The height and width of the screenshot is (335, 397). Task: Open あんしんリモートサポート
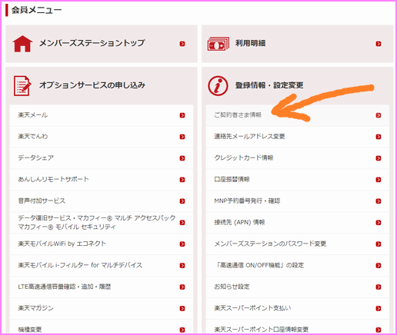coord(102,180)
